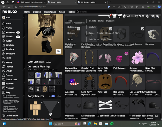The width and height of the screenshot is (162, 127).
Task: Click the Default body option
Action: [59, 96]
